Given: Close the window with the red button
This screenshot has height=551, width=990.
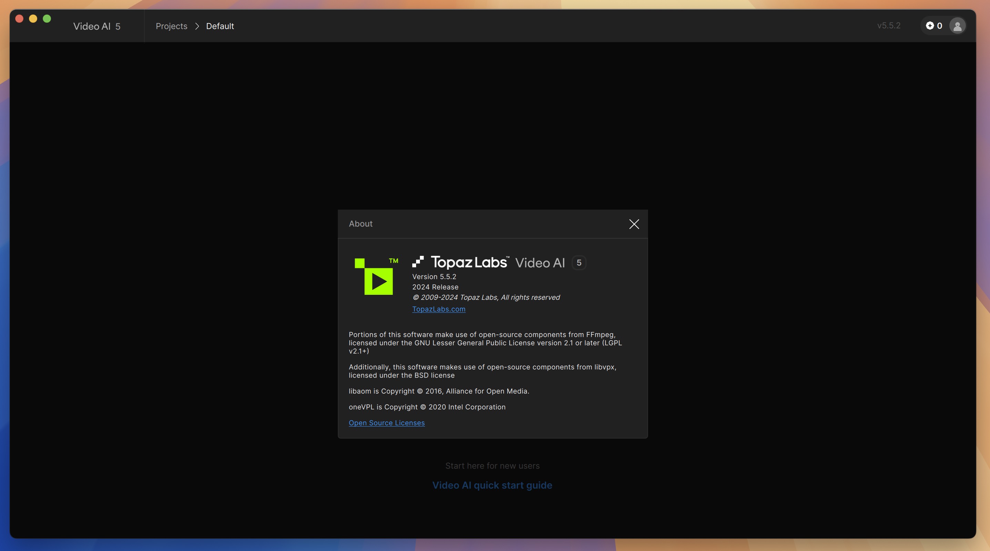Looking at the screenshot, I should pos(19,19).
